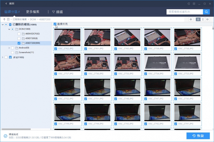Toggle the preview eye icon
Screen dimensions: 214x142
coord(191,19)
